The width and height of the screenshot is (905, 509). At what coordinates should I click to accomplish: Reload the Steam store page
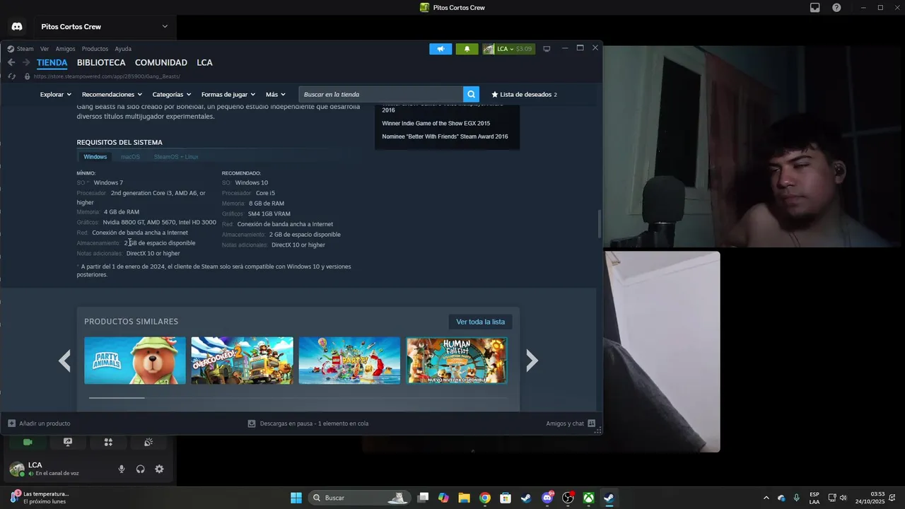pyautogui.click(x=11, y=76)
